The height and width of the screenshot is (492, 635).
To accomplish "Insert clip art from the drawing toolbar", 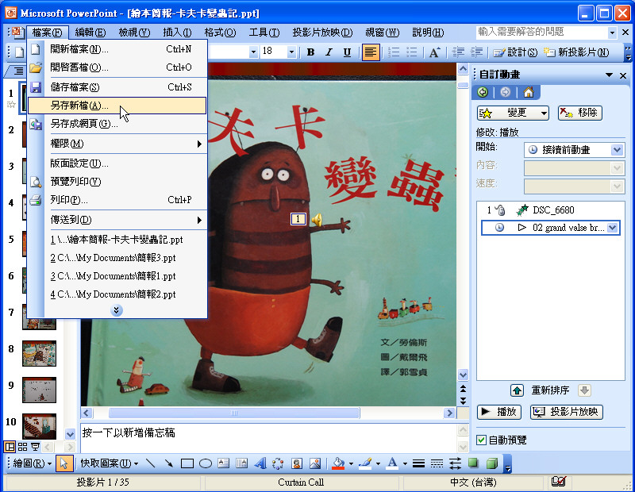I will [x=297, y=463].
